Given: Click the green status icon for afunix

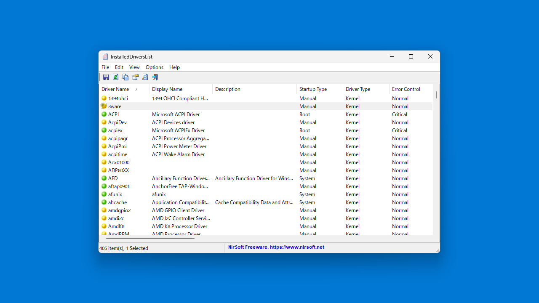Looking at the screenshot, I should (104, 194).
